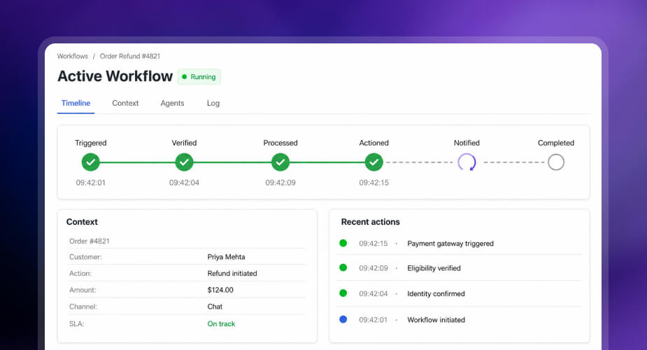This screenshot has width=647, height=350.
Task: Click the Completed pending circle icon
Action: click(556, 162)
